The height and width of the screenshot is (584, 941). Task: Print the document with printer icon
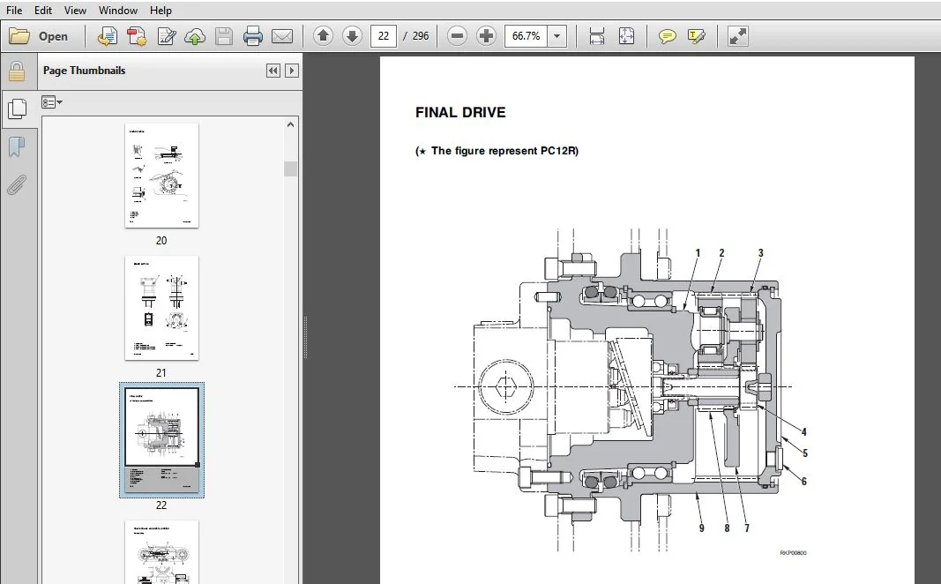[x=252, y=37]
